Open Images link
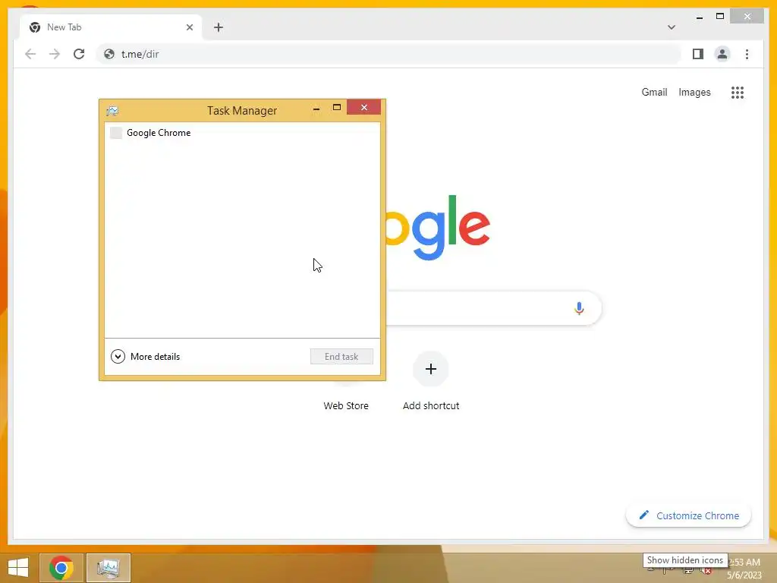The height and width of the screenshot is (583, 777). [694, 92]
